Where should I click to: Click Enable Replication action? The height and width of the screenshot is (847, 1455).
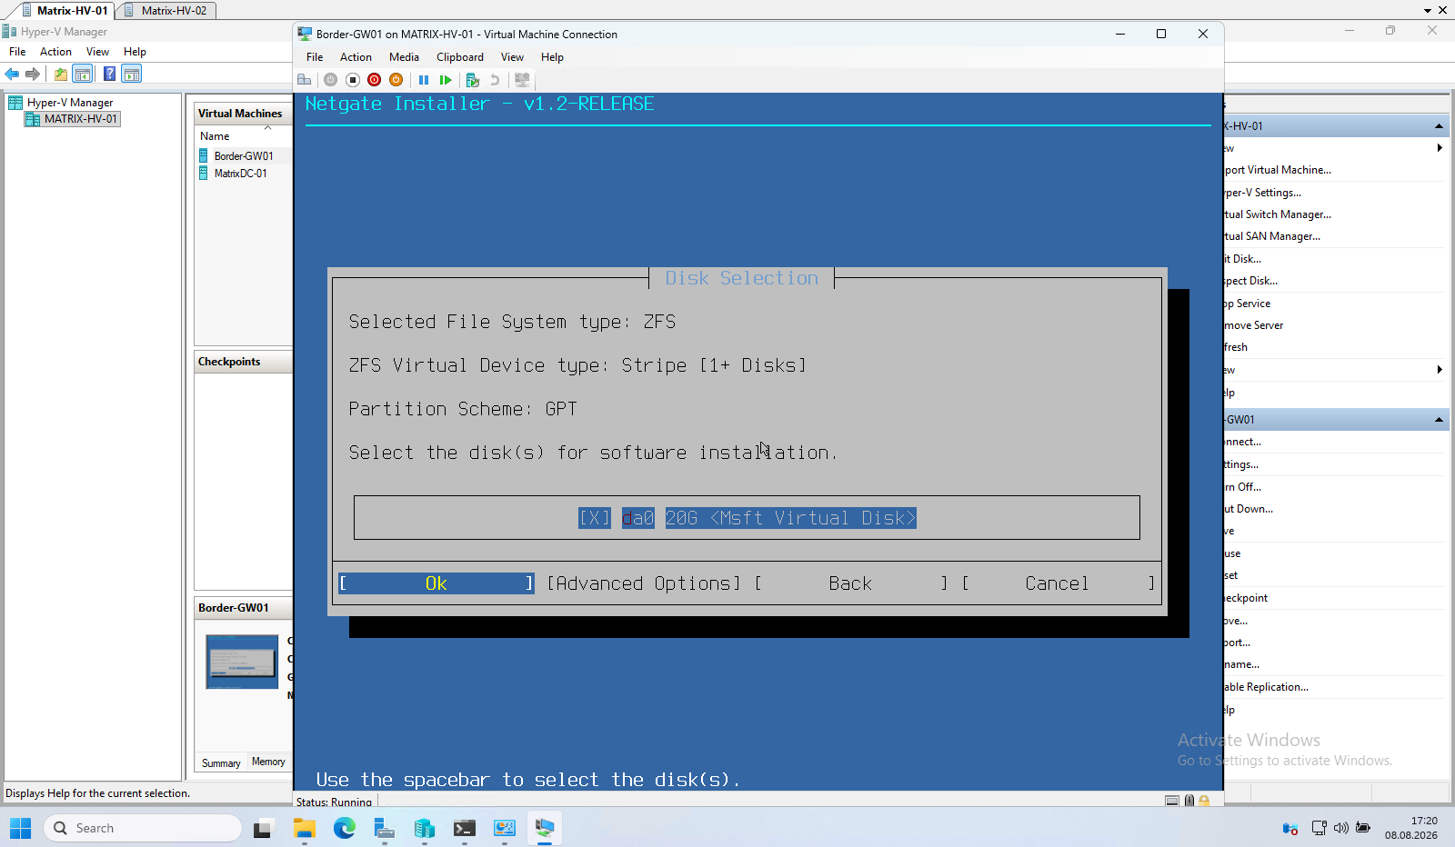1266,687
